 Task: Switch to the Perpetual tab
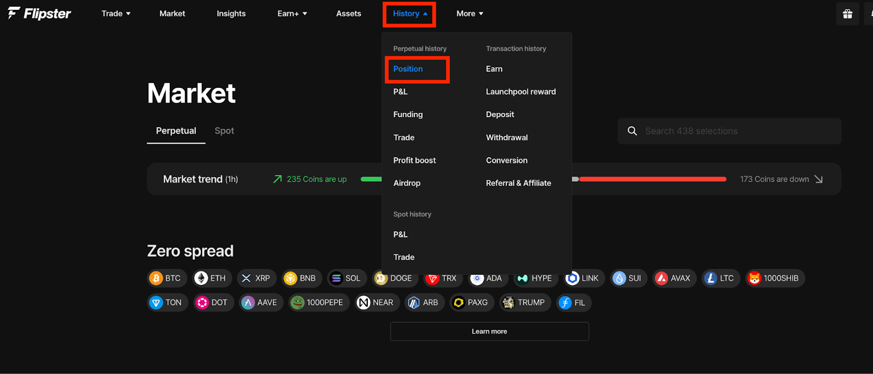tap(176, 131)
